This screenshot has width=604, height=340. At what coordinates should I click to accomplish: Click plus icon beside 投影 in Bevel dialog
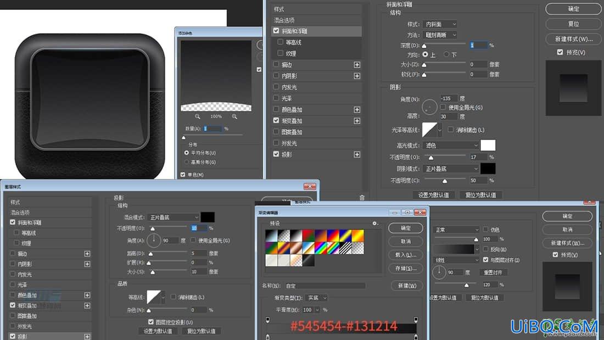(x=357, y=154)
